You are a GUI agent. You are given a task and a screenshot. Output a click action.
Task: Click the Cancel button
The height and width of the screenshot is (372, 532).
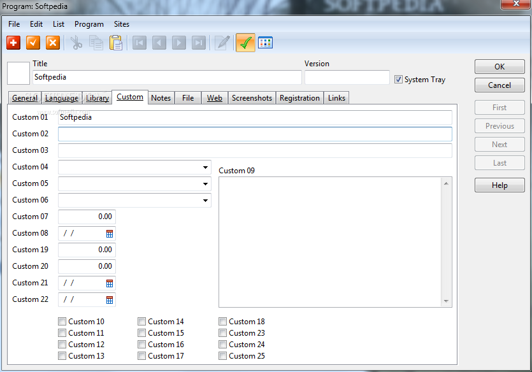click(x=500, y=85)
